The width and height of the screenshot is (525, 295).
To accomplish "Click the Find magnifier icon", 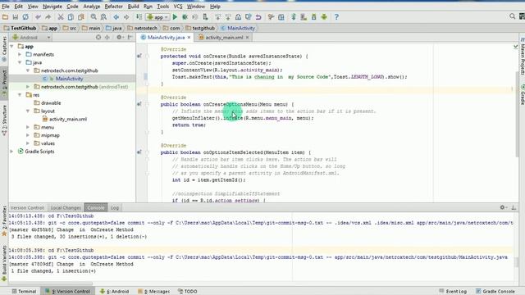I will [x=94, y=17].
